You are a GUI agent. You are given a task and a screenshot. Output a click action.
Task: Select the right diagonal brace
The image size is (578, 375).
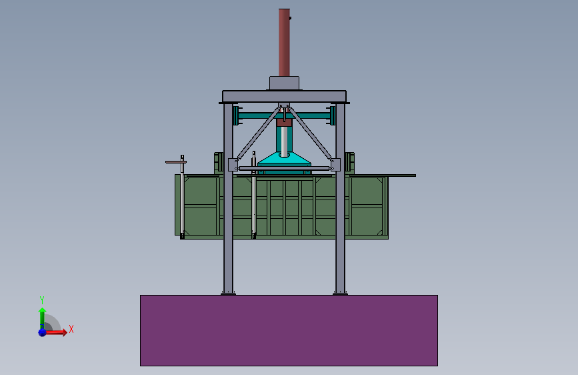pos(311,133)
